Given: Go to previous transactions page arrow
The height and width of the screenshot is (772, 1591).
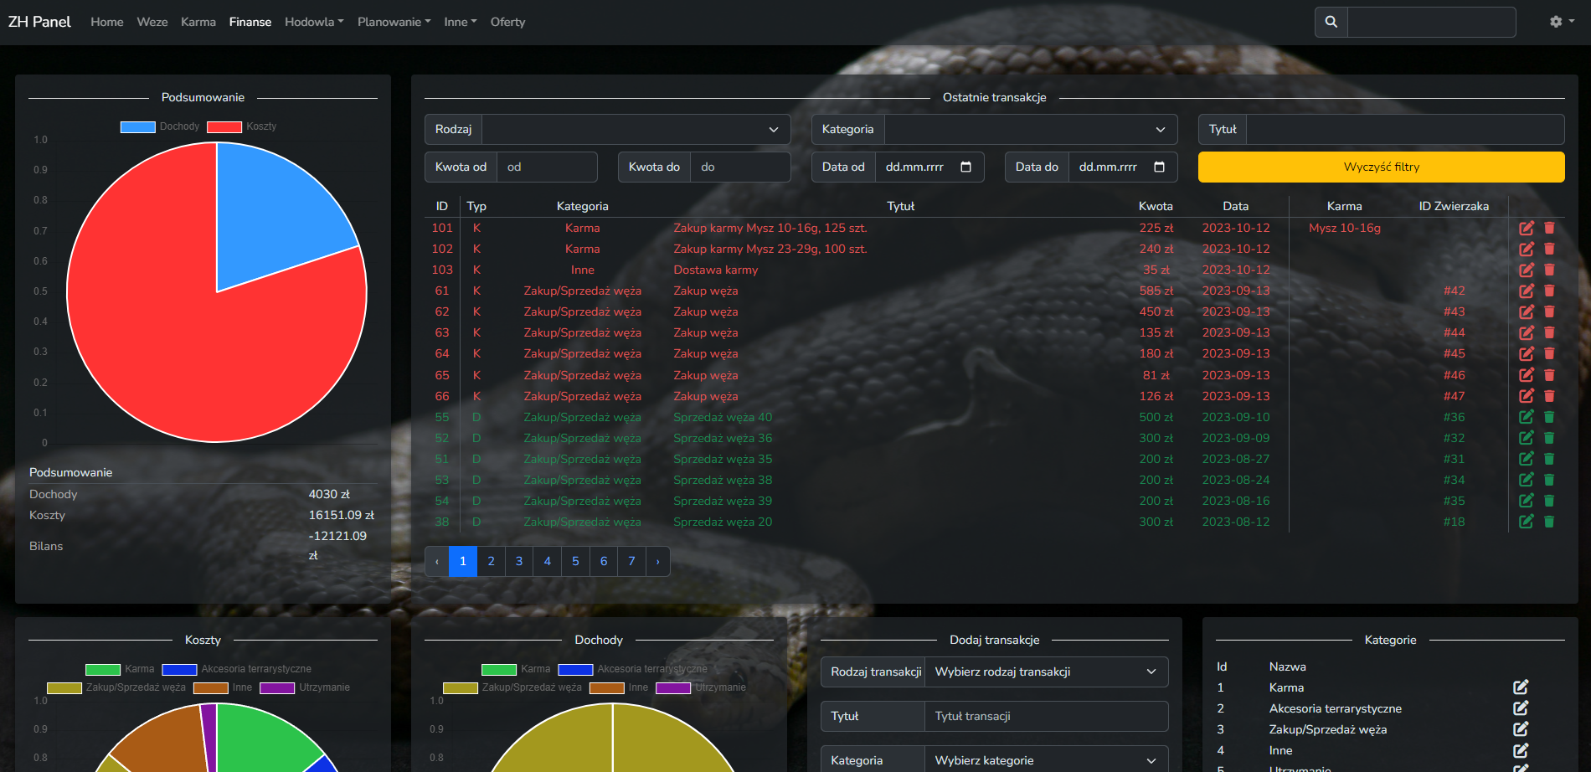Looking at the screenshot, I should pos(437,561).
